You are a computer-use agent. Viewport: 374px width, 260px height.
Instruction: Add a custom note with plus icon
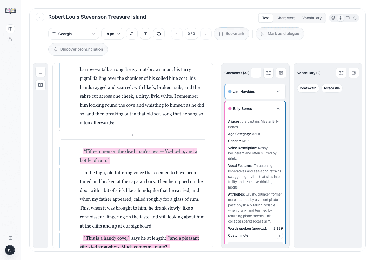click(x=280, y=236)
